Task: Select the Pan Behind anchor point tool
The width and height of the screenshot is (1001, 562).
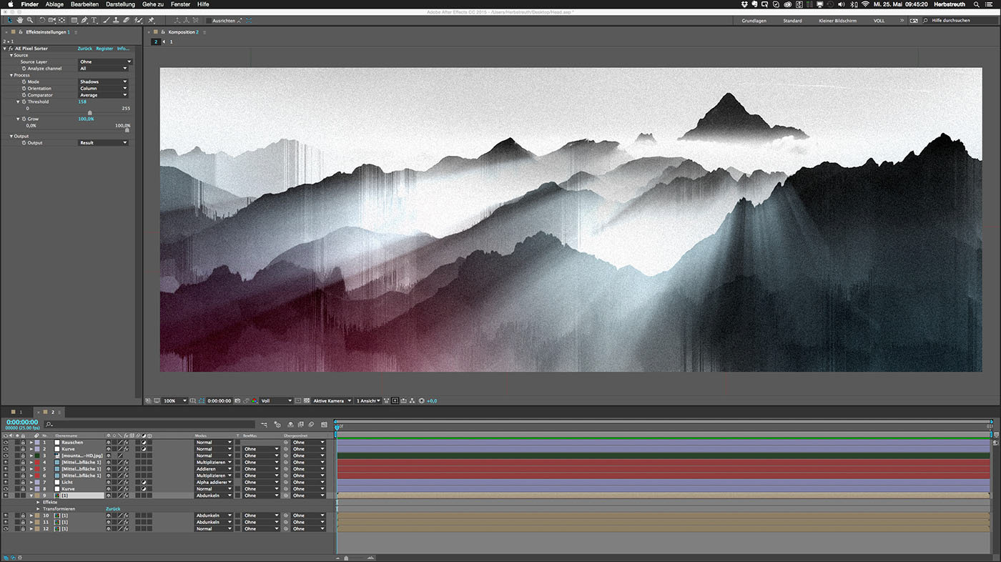Action: click(61, 21)
